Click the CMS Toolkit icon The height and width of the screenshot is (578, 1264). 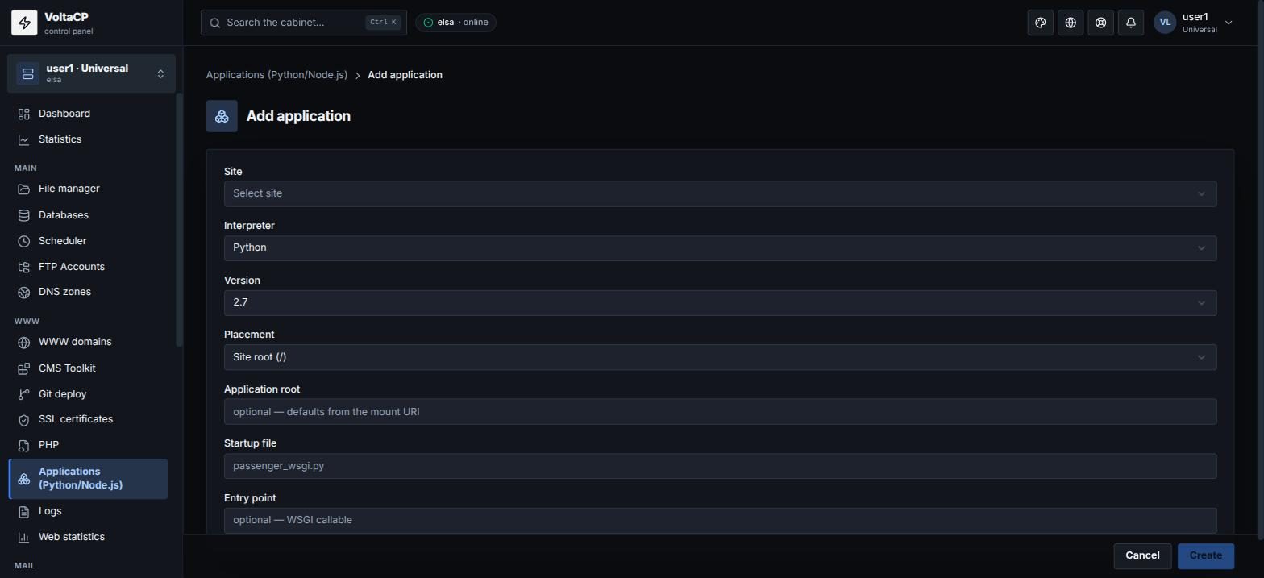point(24,368)
